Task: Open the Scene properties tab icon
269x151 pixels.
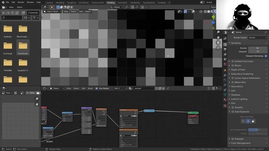Action: pyautogui.click(x=225, y=59)
